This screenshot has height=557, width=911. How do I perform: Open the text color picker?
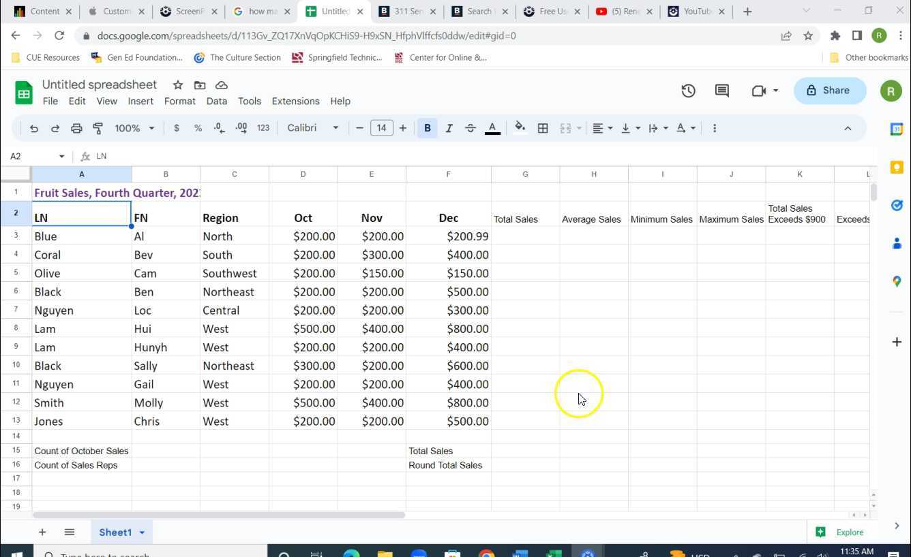coord(492,128)
